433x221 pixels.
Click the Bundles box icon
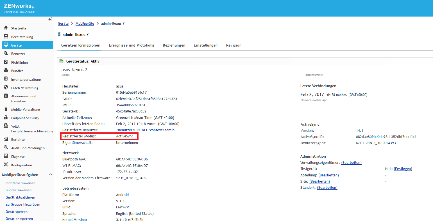coord(6,70)
